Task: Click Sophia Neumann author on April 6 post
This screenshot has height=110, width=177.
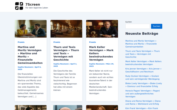Action: (25, 67)
